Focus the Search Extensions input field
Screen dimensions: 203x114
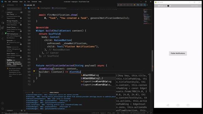(14, 9)
